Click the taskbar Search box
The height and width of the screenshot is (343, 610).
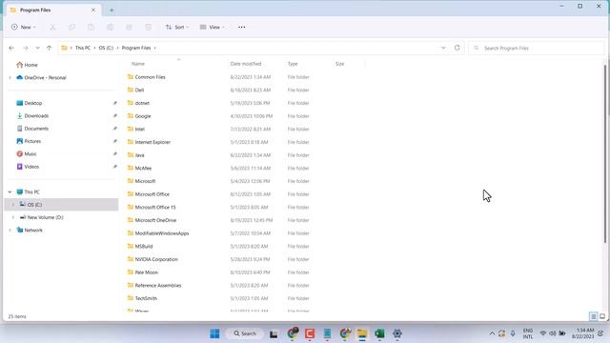point(245,333)
